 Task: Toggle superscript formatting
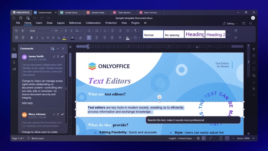click(53, 38)
